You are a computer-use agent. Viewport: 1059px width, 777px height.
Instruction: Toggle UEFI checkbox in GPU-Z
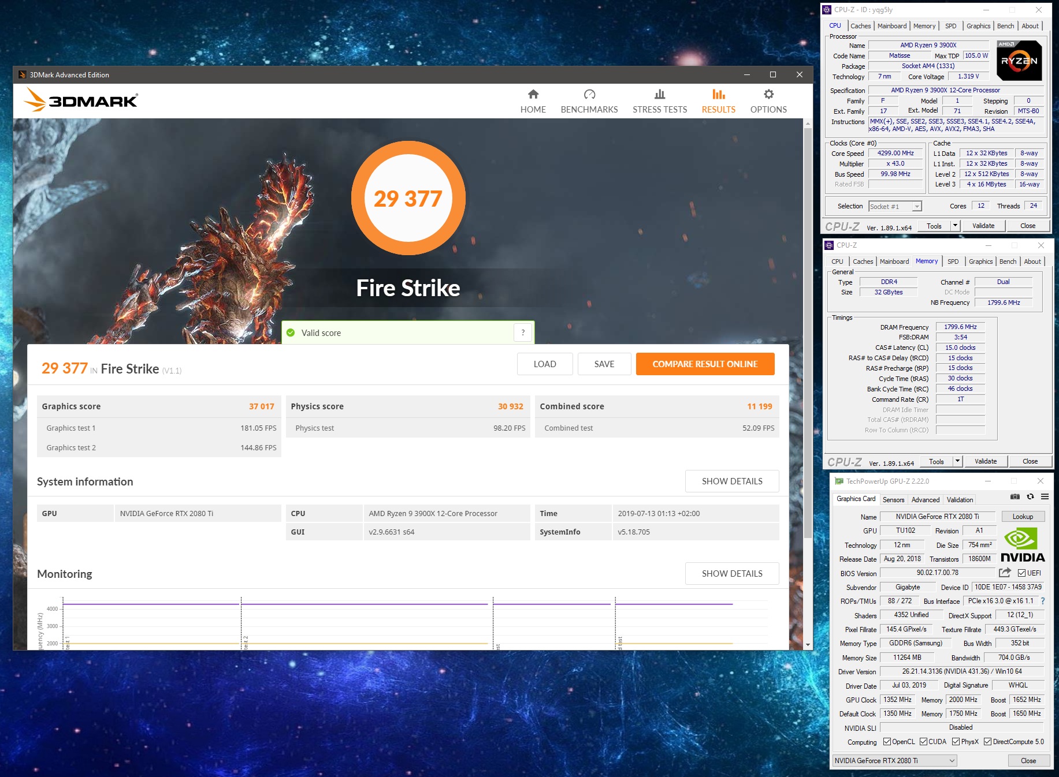(1021, 573)
